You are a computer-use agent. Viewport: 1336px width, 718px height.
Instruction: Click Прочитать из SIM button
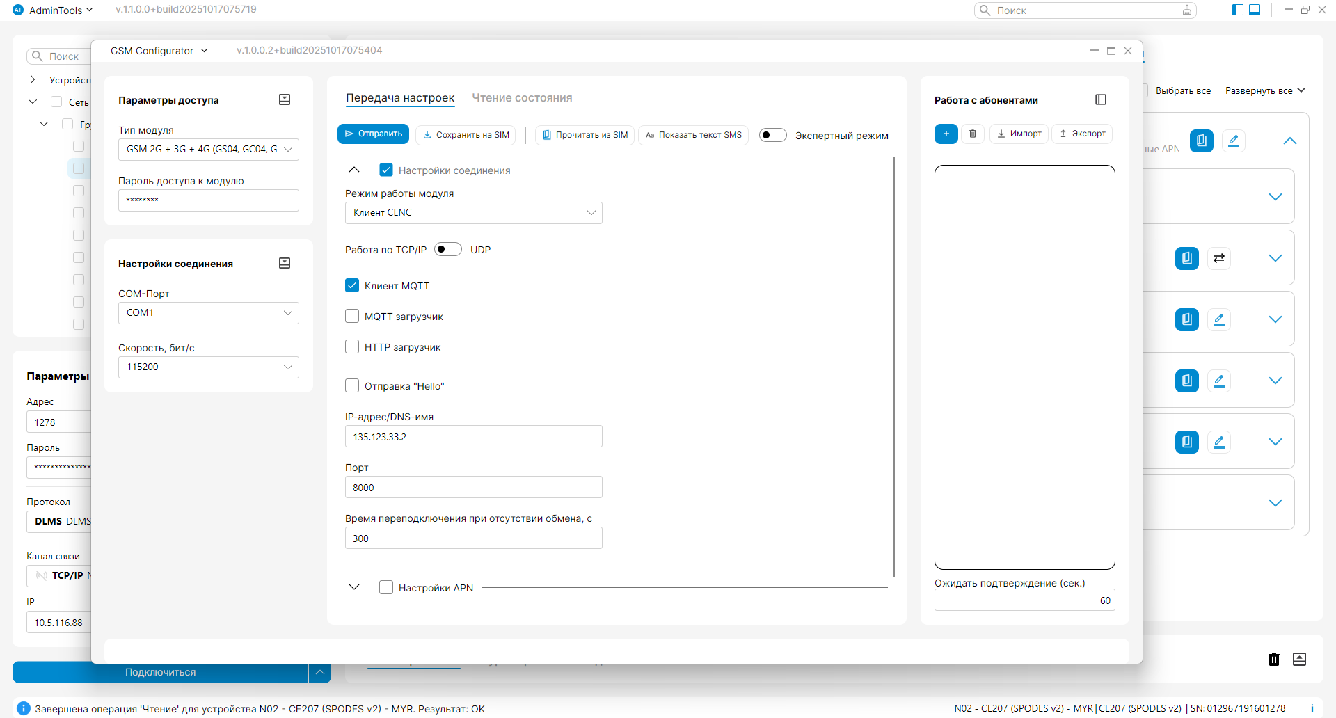pyautogui.click(x=584, y=135)
